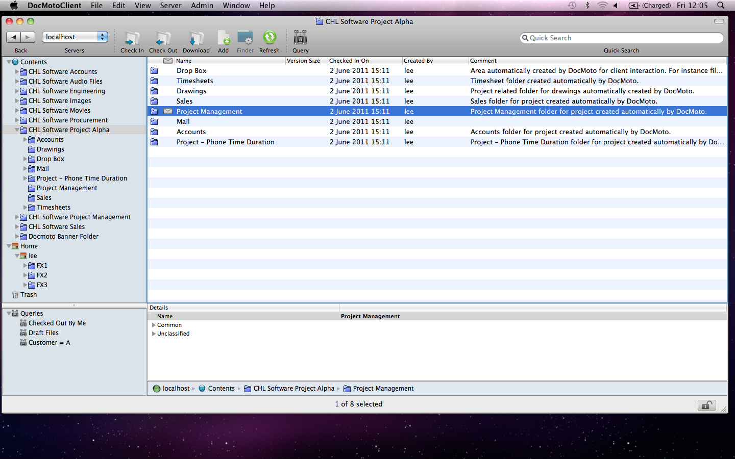Click the Contents globe icon in path bar
This screenshot has height=459, width=735.
point(202,389)
